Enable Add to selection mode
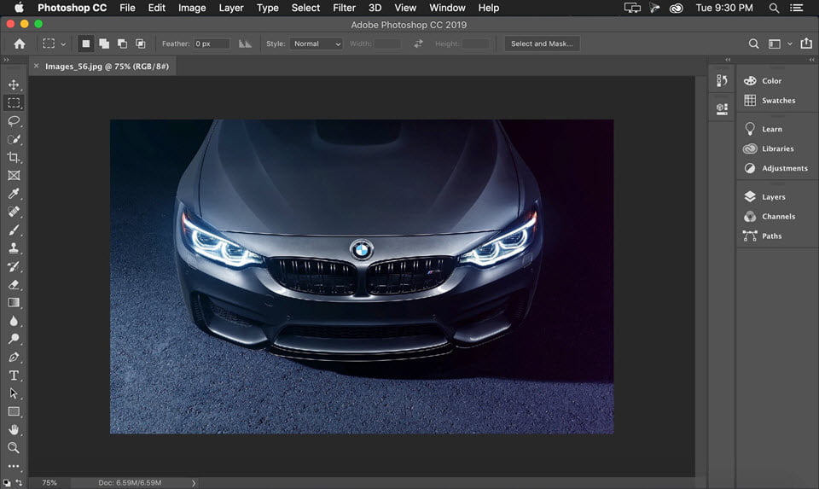Screen dimensions: 819x489 pyautogui.click(x=104, y=44)
